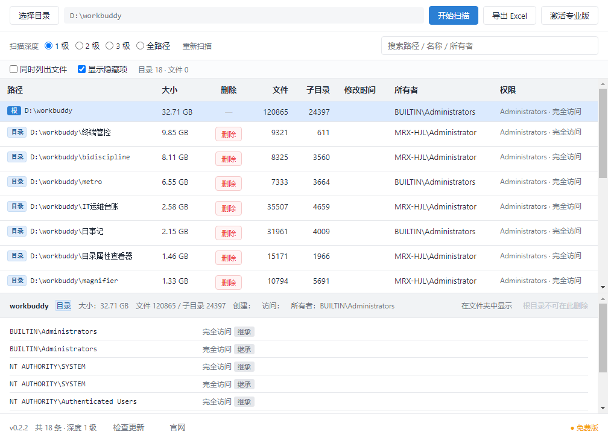This screenshot has width=608, height=440.
Task: Uncheck 显示隐藏项 checkbox
Action: click(81, 69)
